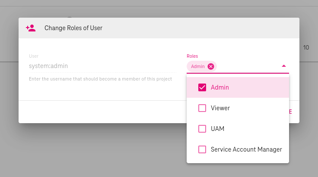
Task: Click the Roles field label
Action: pos(192,56)
